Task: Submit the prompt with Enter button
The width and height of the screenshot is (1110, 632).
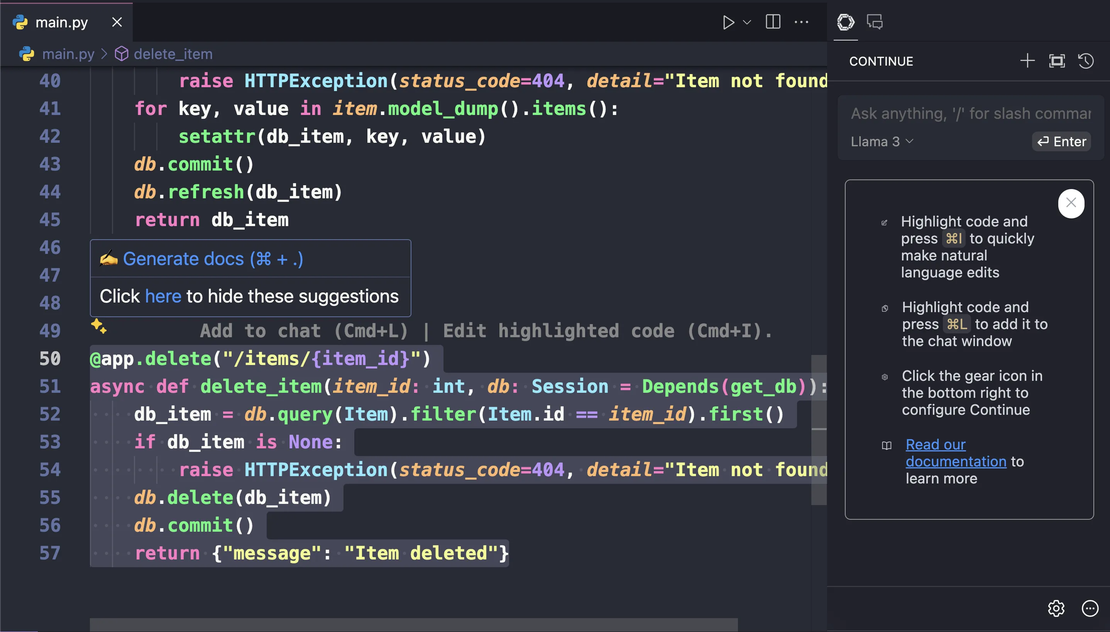Action: click(x=1061, y=142)
